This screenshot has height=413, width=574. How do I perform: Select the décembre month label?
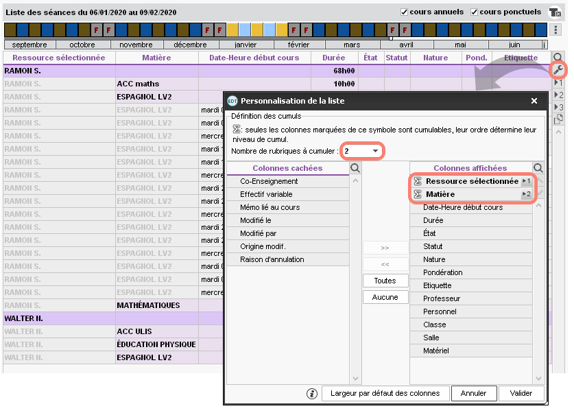tap(191, 45)
